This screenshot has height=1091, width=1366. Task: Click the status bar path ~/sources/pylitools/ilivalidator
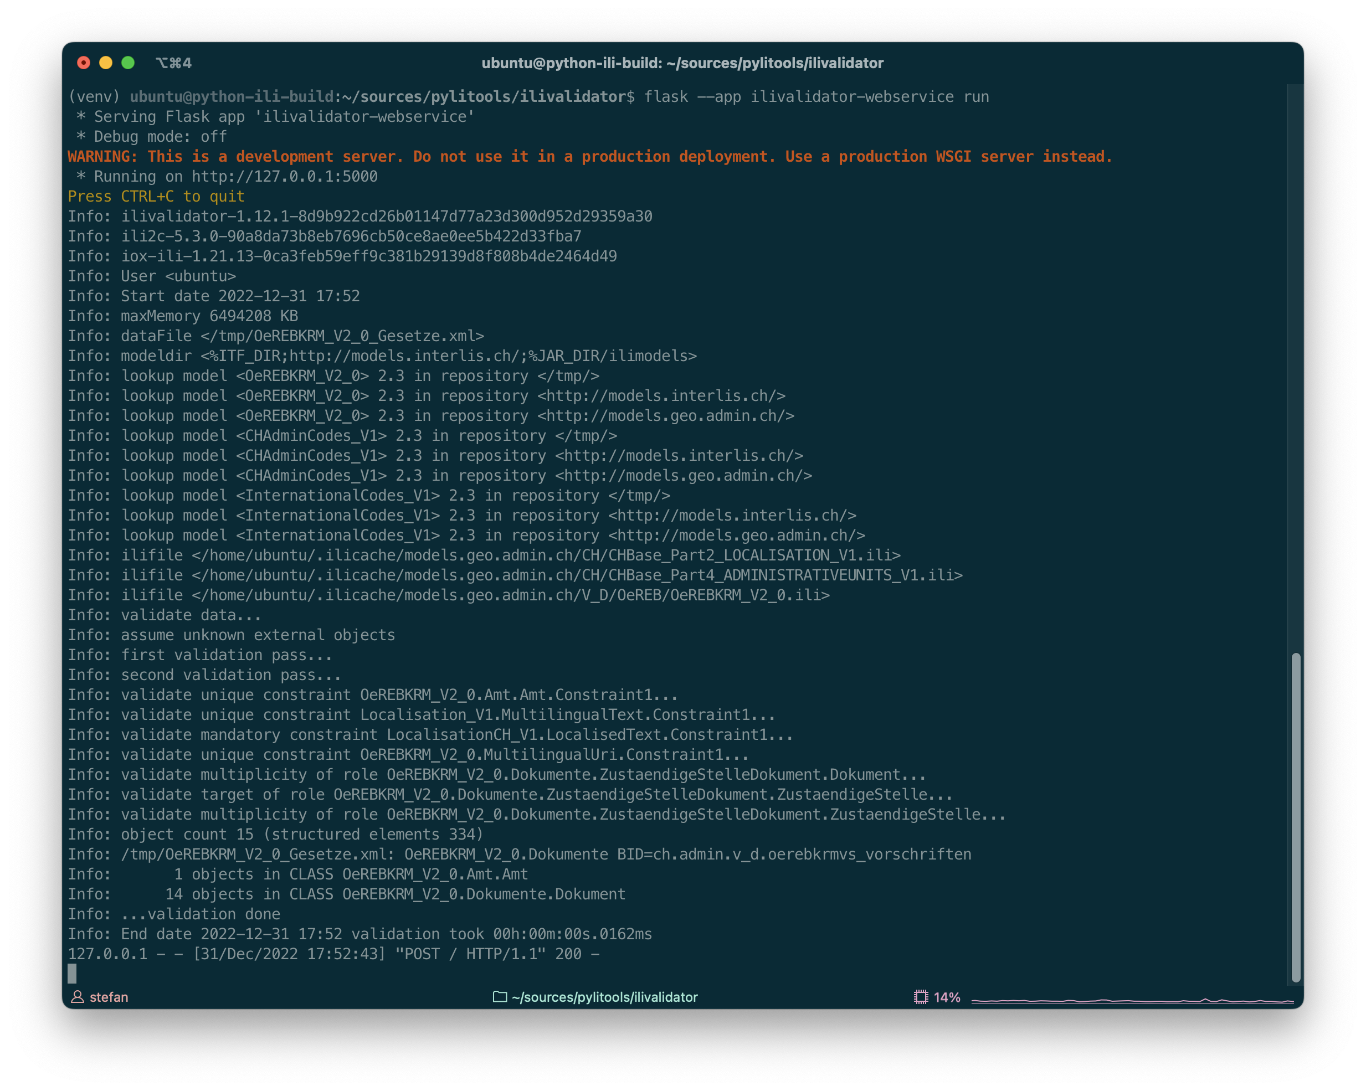click(x=604, y=997)
